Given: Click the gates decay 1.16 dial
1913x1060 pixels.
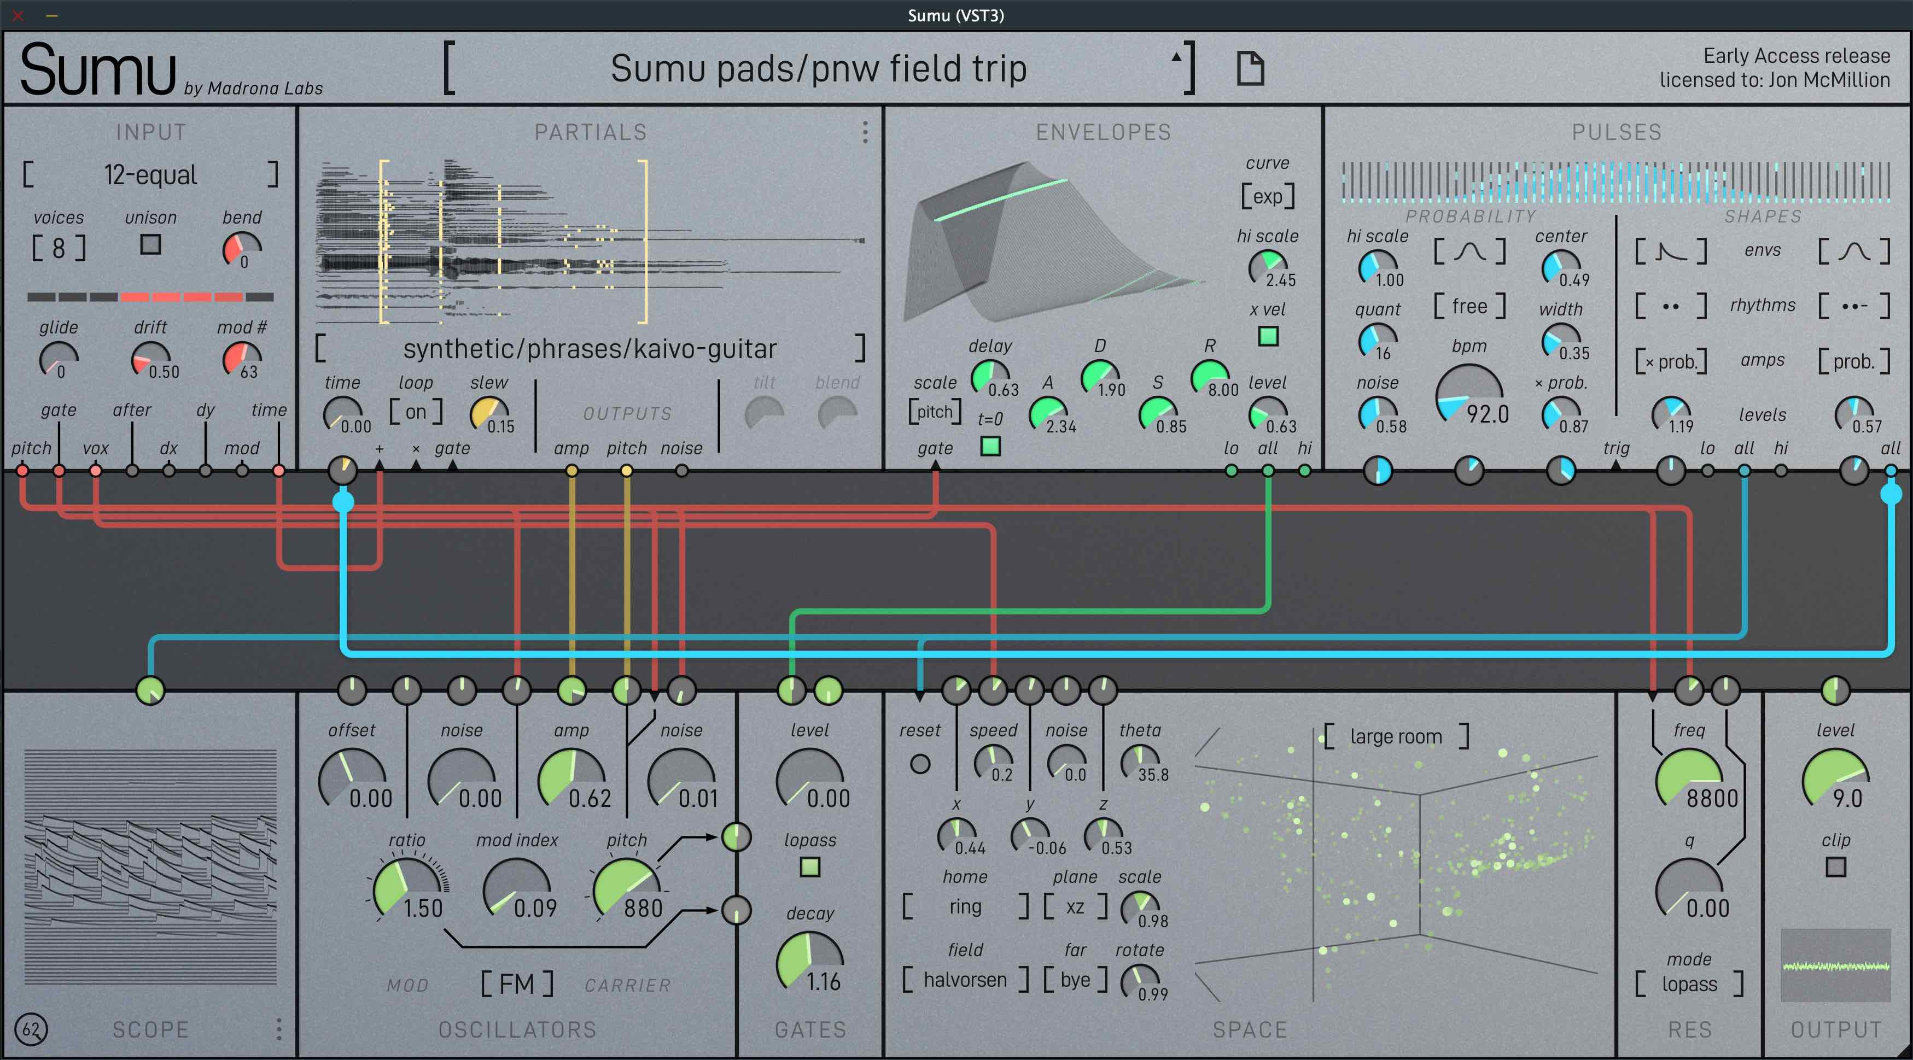Looking at the screenshot, I should click(x=809, y=964).
